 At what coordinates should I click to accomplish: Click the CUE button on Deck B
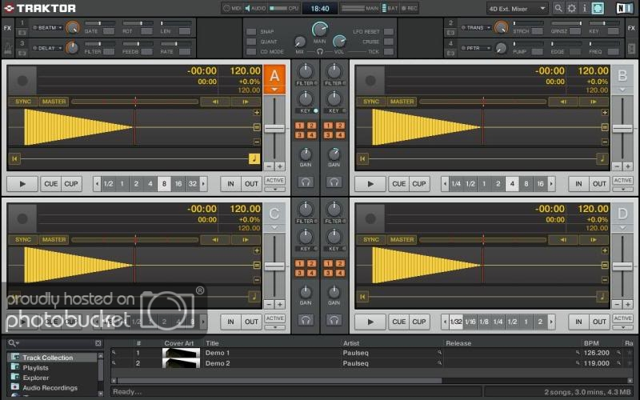tap(398, 184)
